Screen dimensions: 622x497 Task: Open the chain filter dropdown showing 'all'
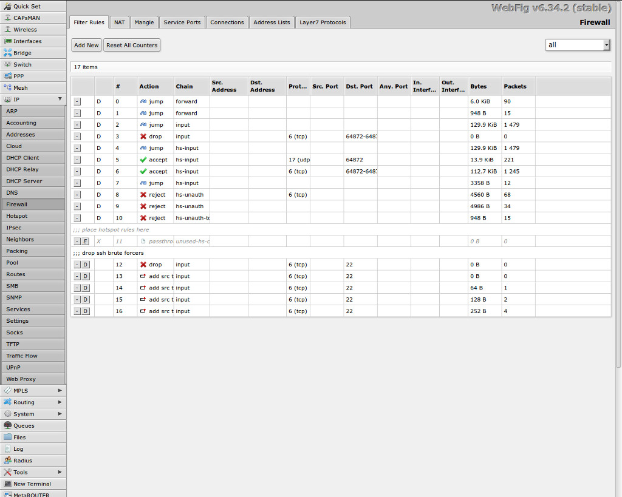point(578,45)
